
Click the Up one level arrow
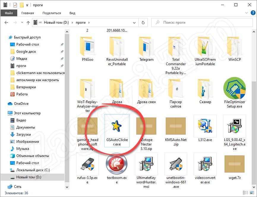coord(28,23)
